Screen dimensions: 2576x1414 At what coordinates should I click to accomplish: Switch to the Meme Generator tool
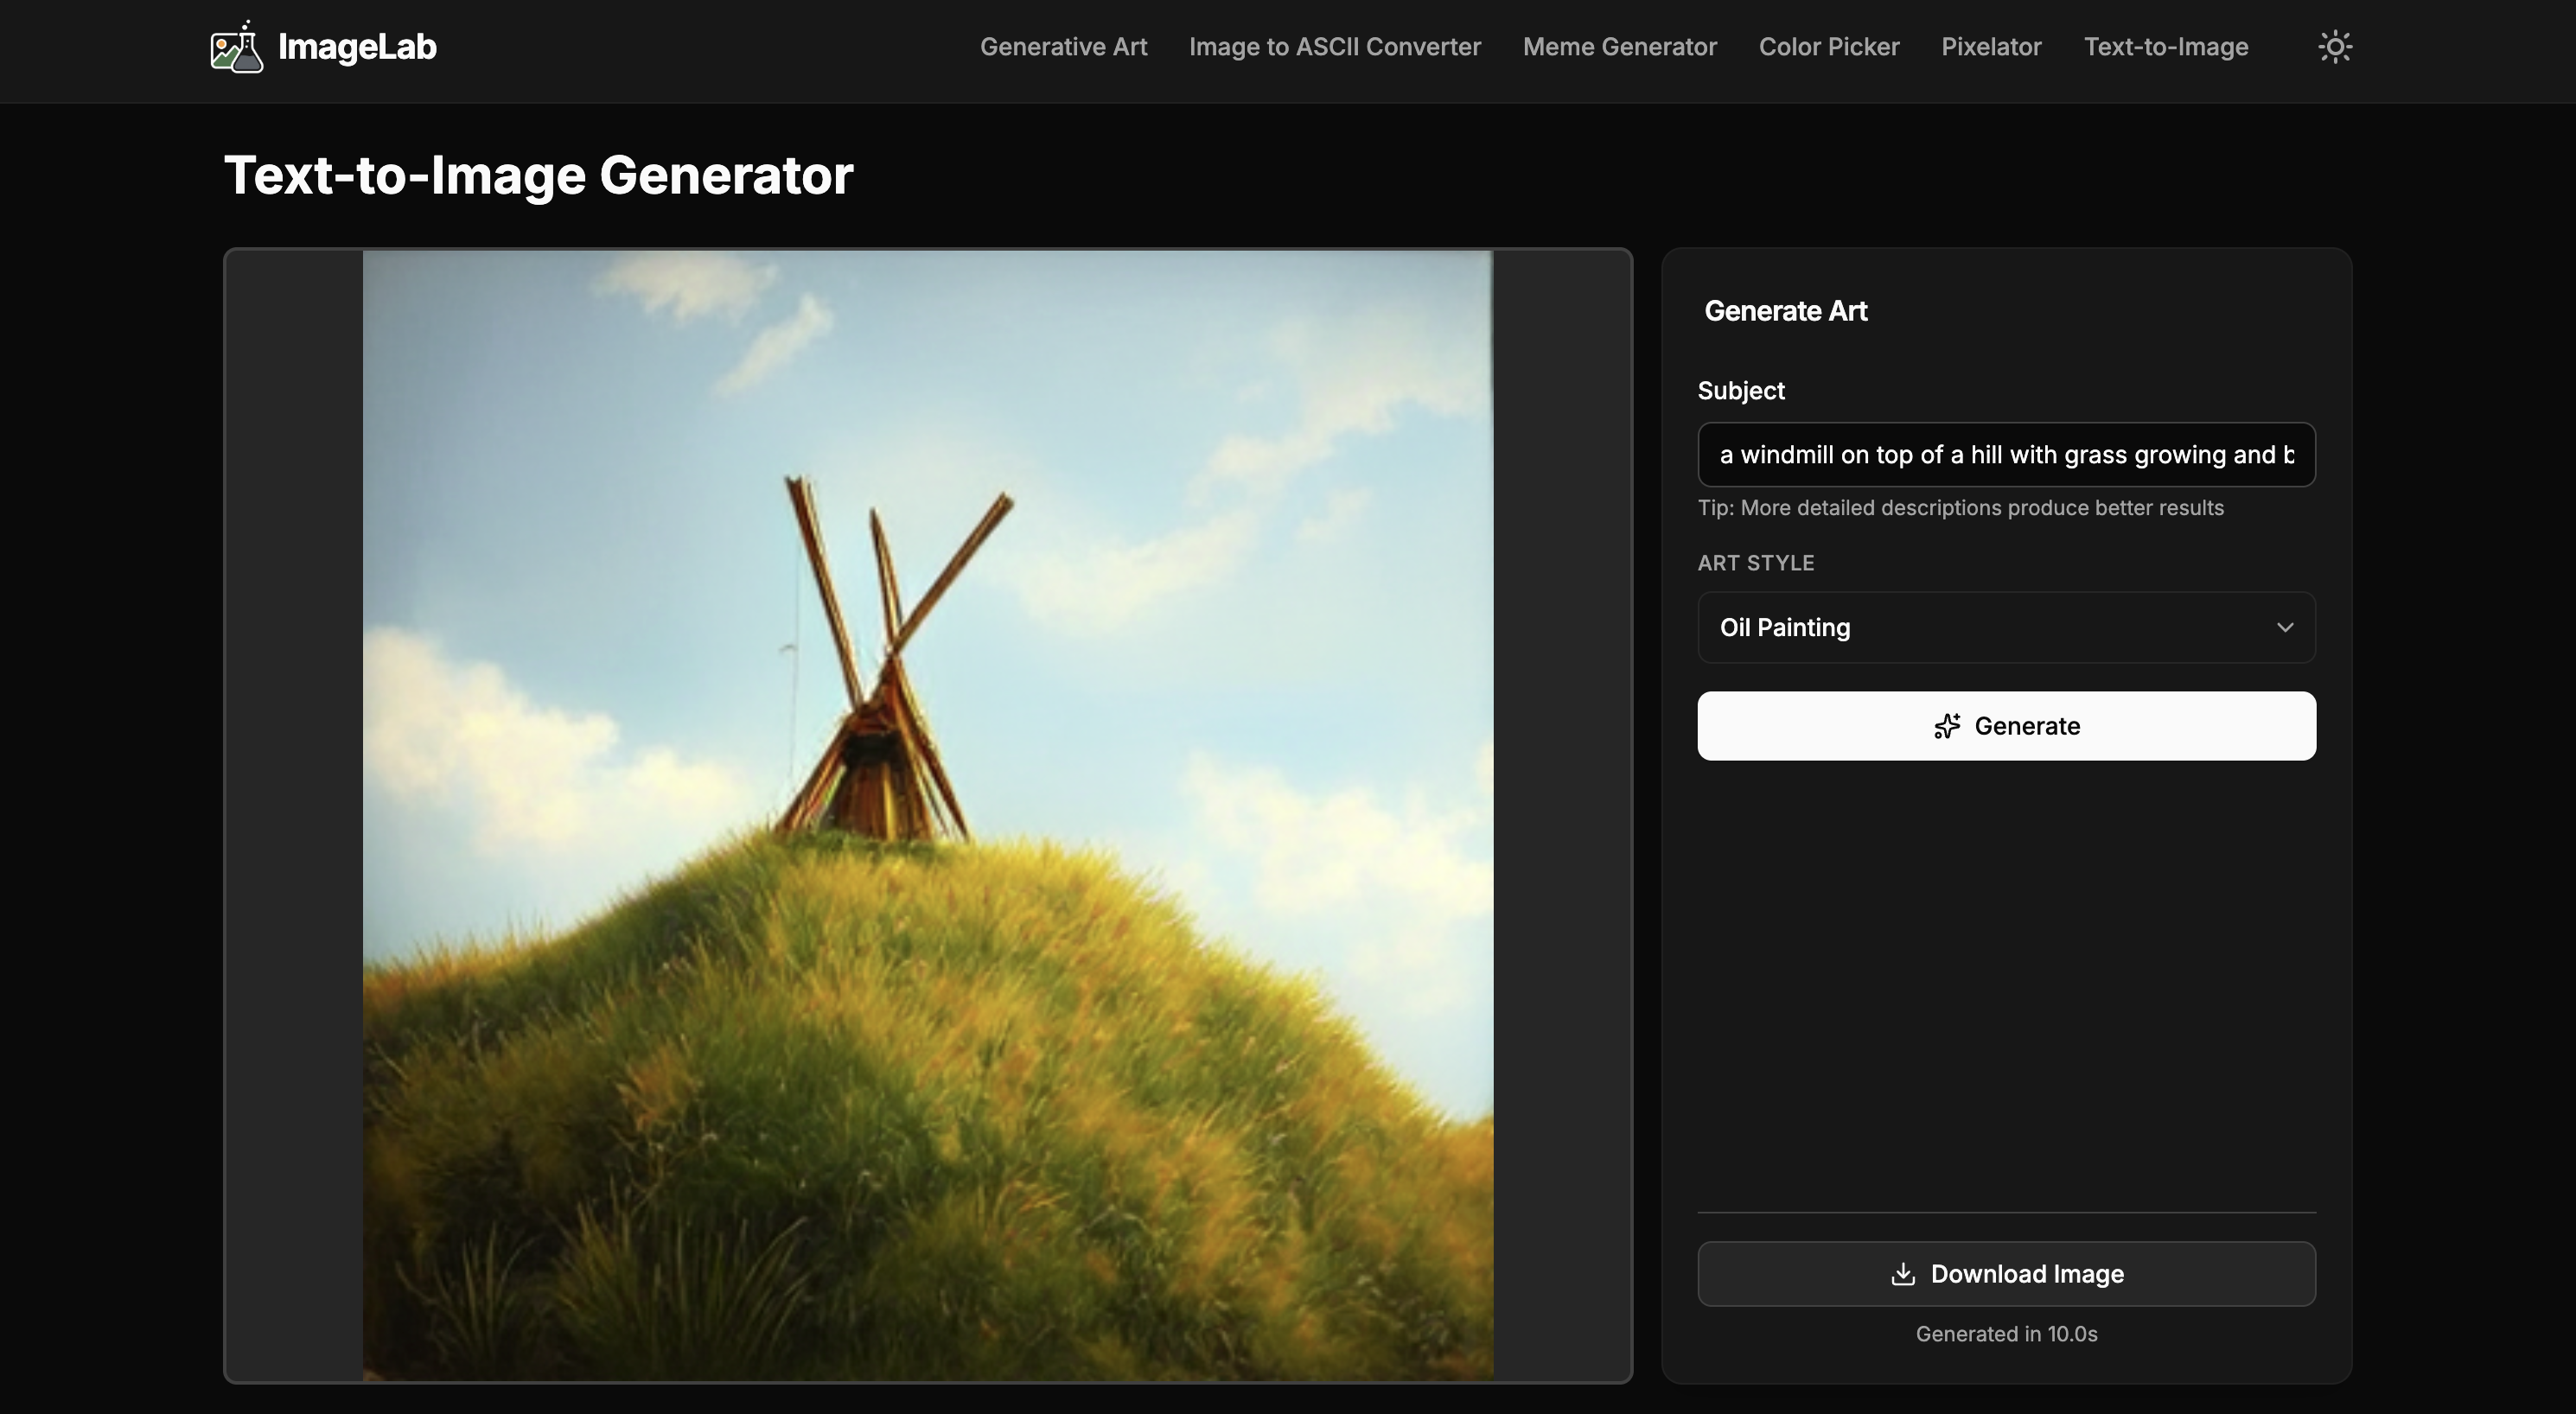pos(1620,46)
